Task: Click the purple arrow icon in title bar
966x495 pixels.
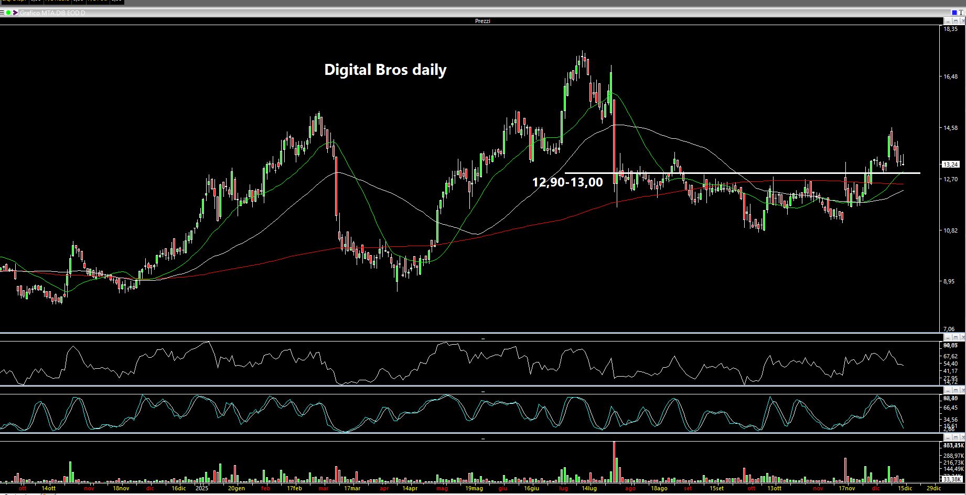Action: point(15,13)
